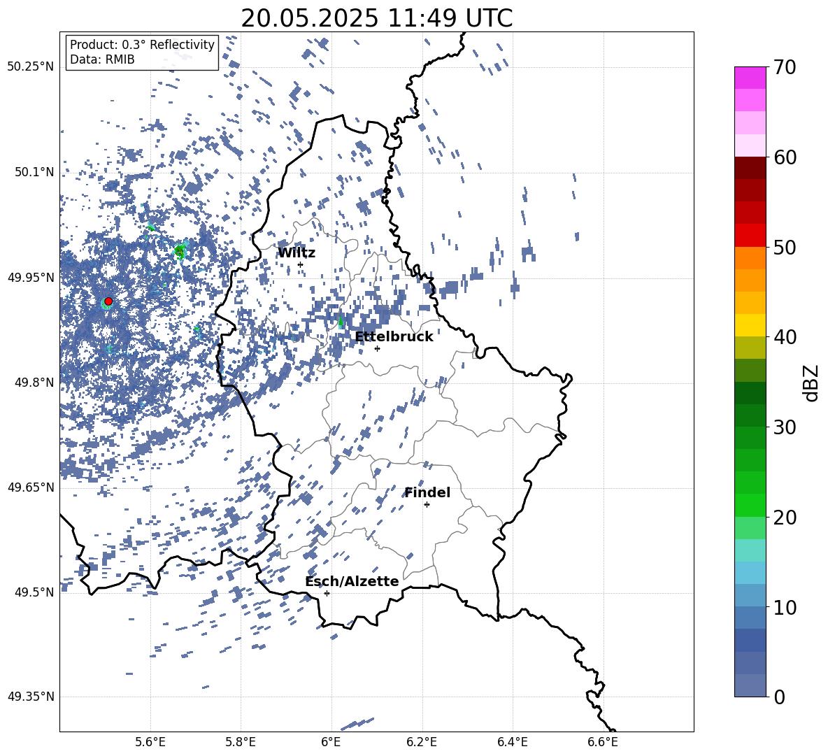The image size is (828, 756).
Task: Click the green echo northeast of radar dot
Action: [180, 251]
